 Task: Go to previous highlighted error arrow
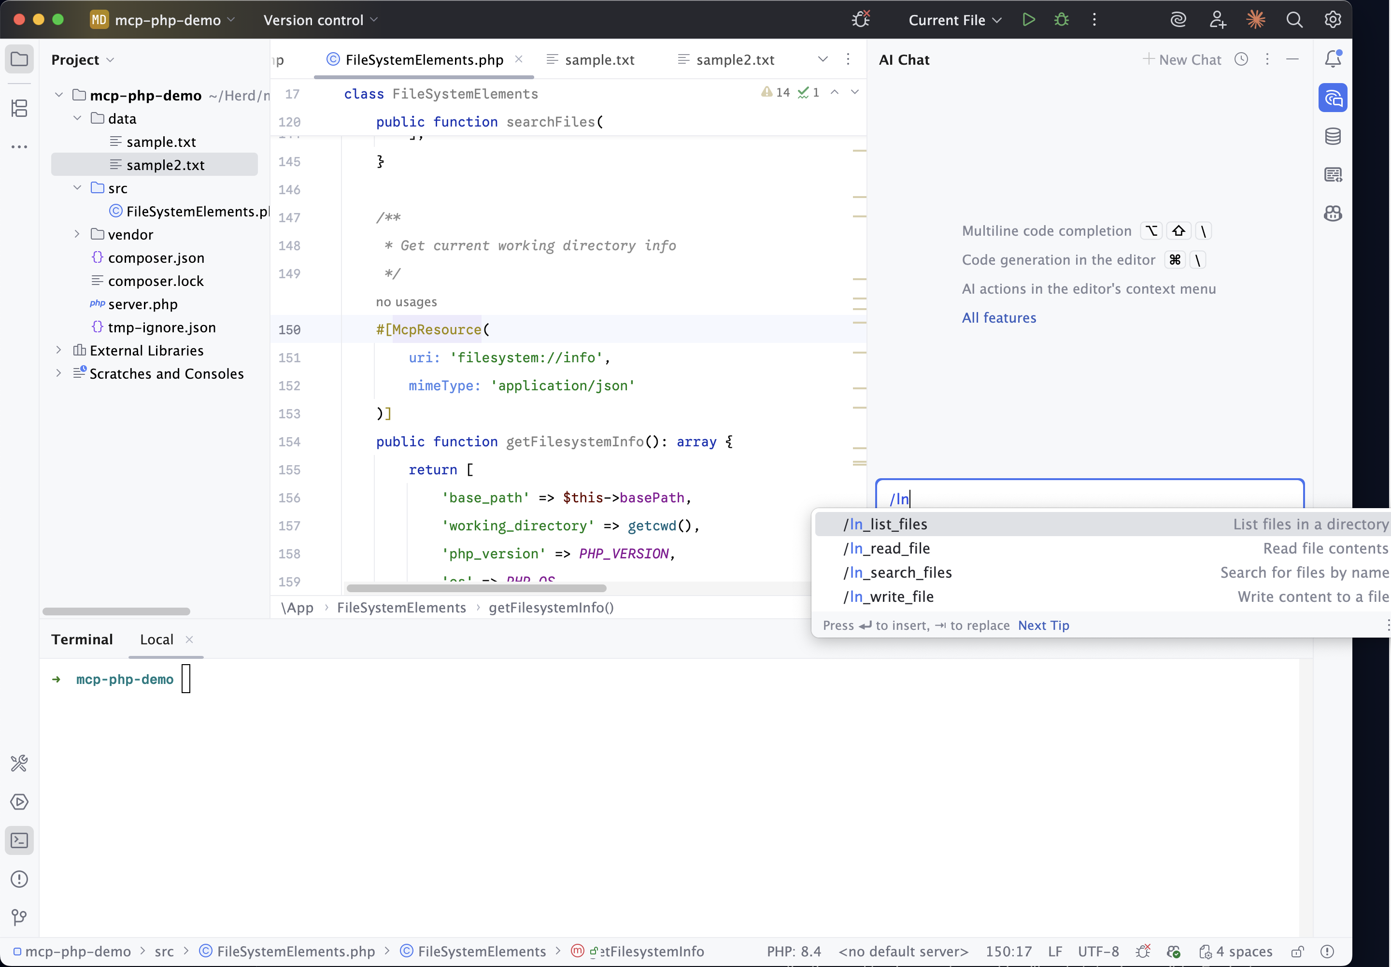[x=834, y=92]
